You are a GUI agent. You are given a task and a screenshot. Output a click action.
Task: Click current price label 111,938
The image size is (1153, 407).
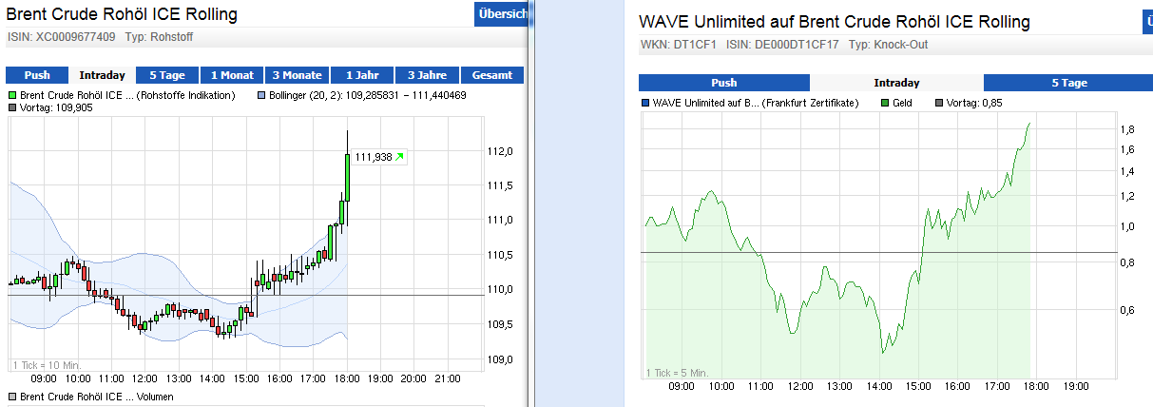(373, 157)
